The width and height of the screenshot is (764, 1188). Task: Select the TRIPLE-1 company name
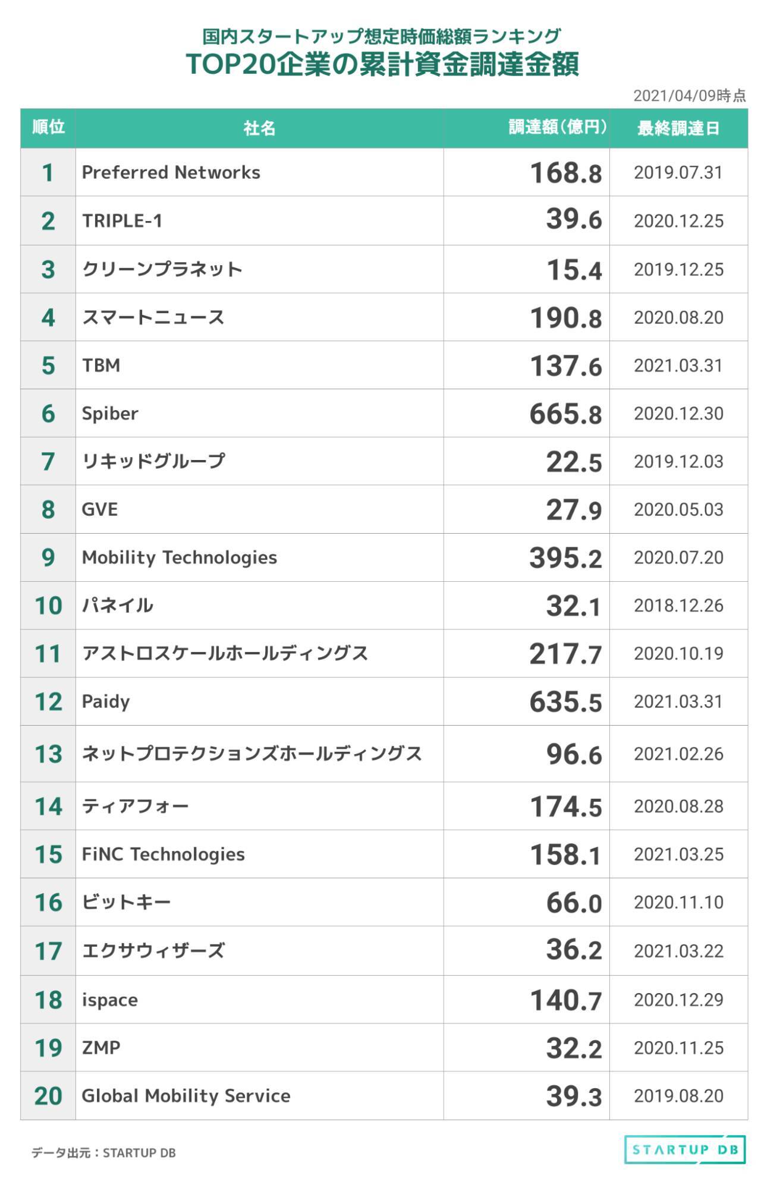point(122,220)
